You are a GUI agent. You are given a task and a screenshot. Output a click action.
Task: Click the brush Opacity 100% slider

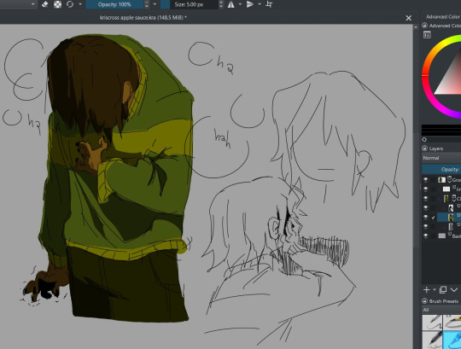coord(114,4)
